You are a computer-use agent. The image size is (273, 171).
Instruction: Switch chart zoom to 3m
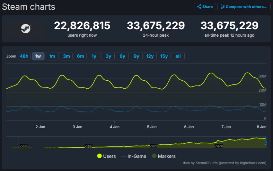tap(66, 56)
